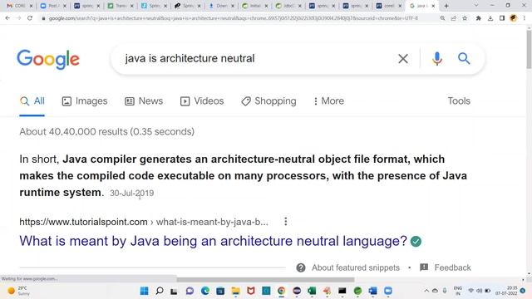Open Zoom app from the taskbar
The image size is (532, 299).
coord(388,291)
